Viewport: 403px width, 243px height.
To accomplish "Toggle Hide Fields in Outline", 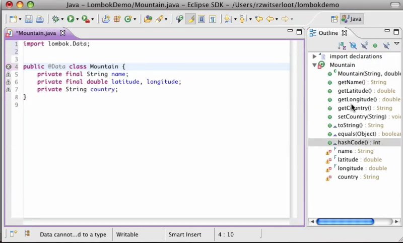I will click(353, 46).
